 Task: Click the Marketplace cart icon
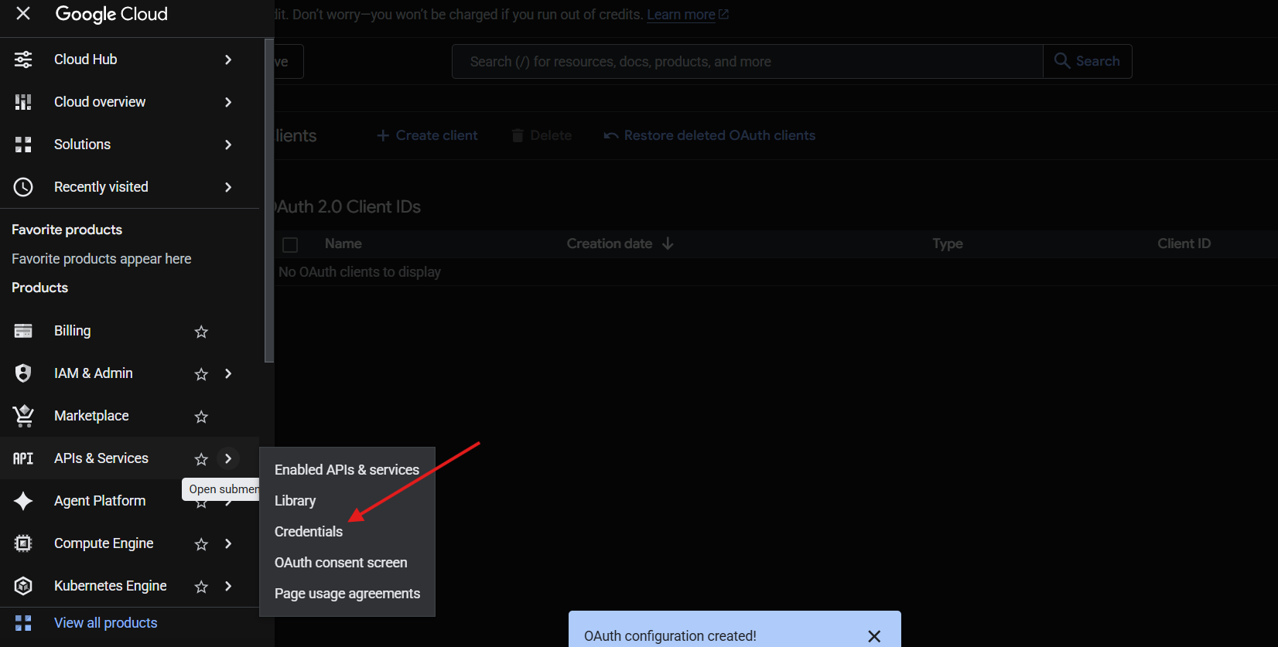[23, 416]
